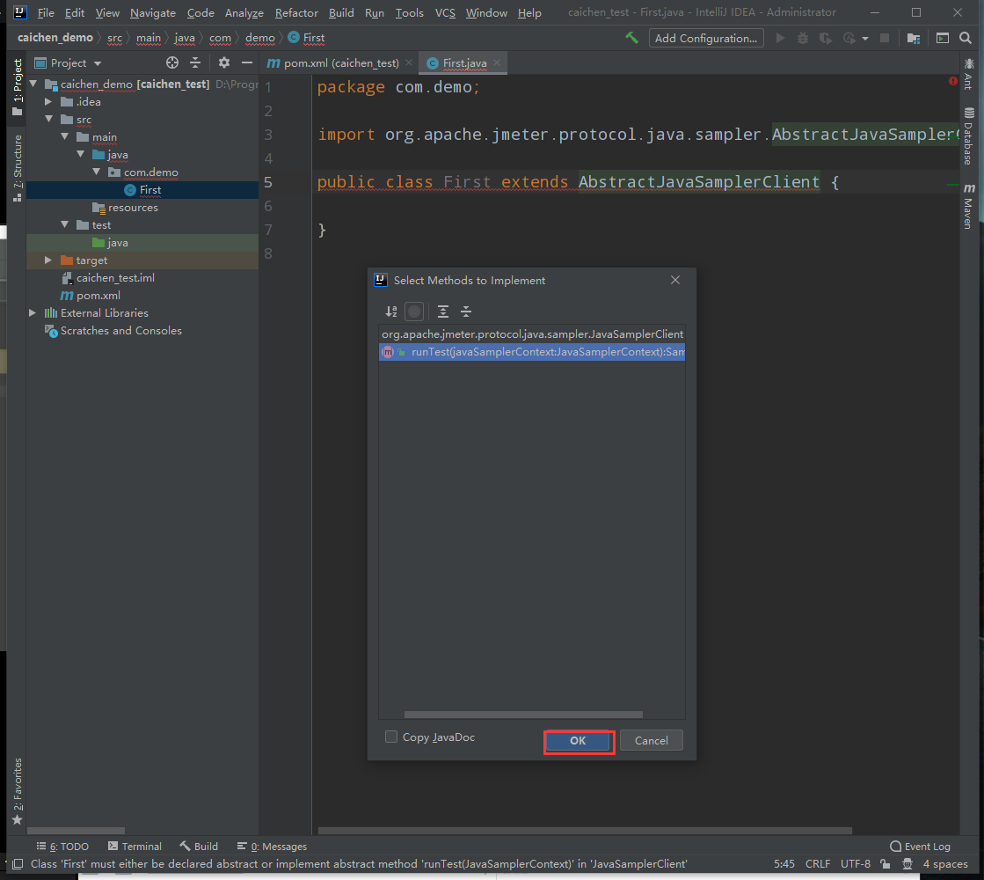Click the locate/scroll from source crosshair icon
Viewport: 984px width, 880px height.
tap(172, 62)
